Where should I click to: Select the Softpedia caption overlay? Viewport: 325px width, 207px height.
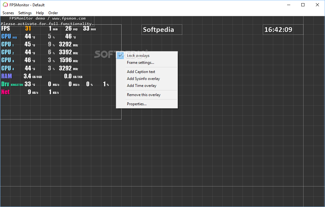pos(162,30)
